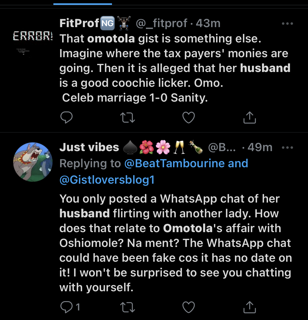Share the Just vibes tweet
This screenshot has width=308, height=320.
[x=249, y=307]
